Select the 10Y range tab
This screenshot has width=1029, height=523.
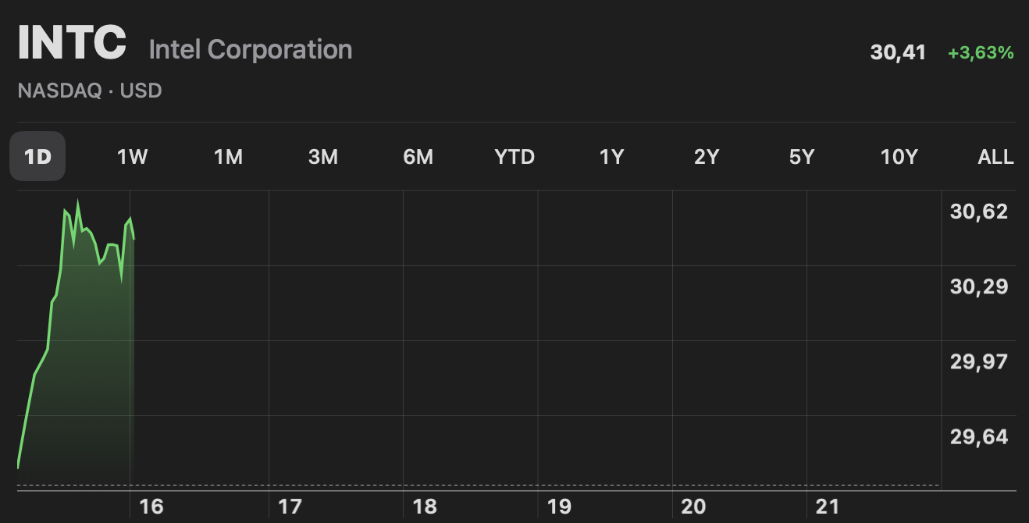click(899, 157)
